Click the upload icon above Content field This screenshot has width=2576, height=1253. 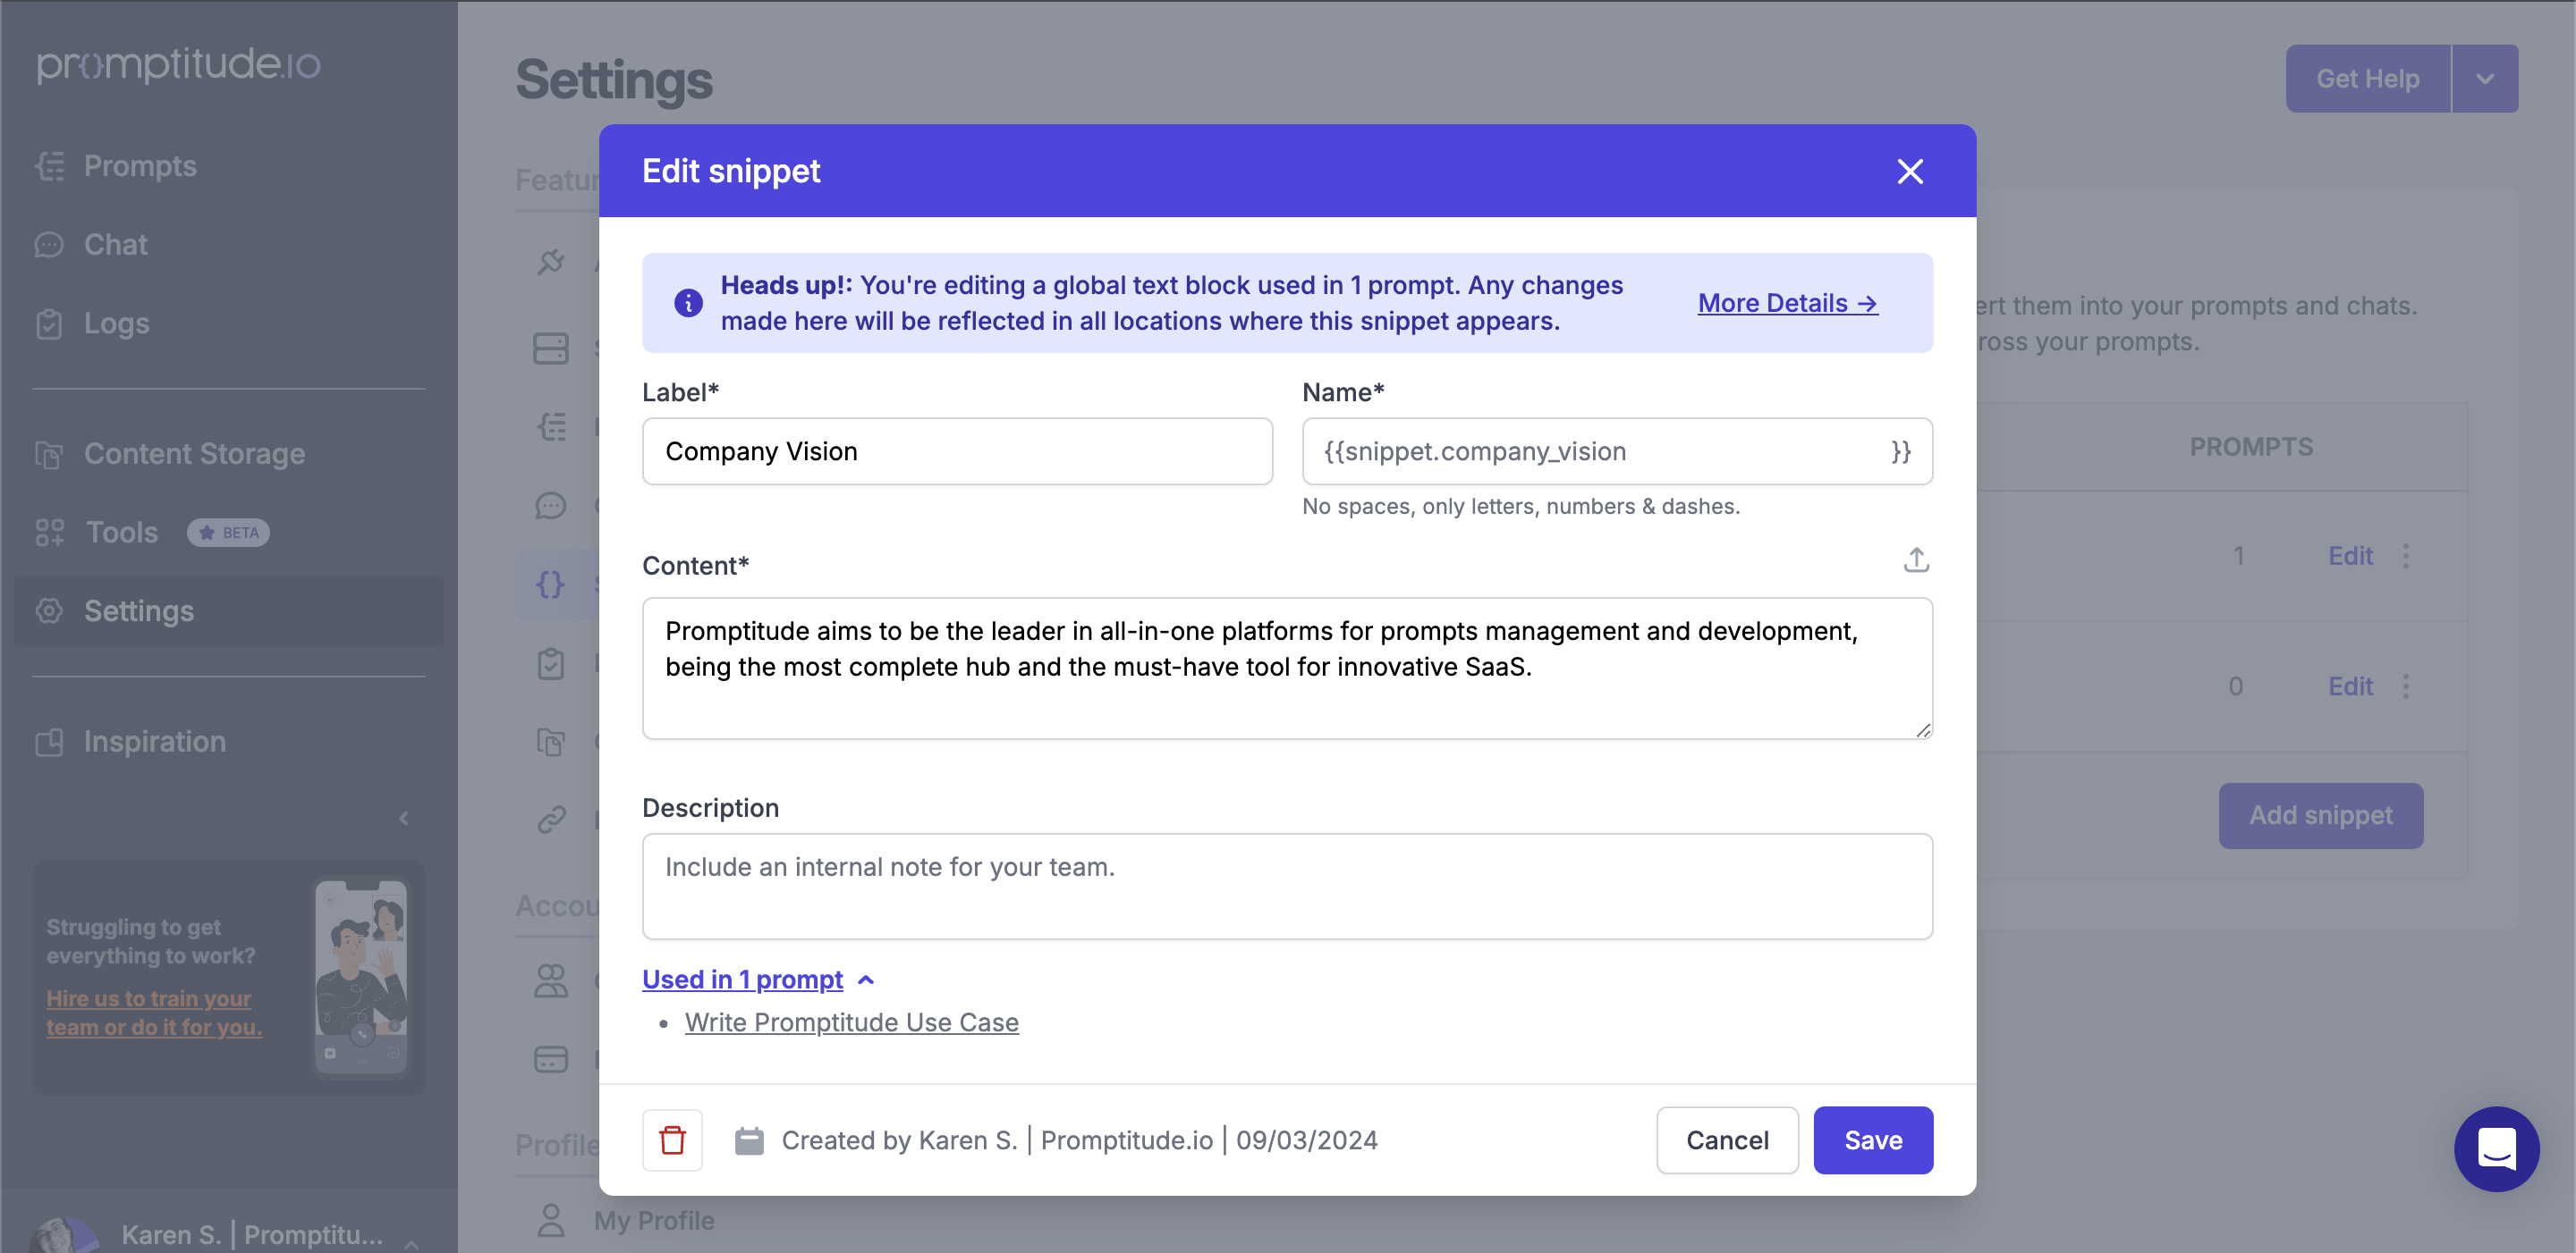pyautogui.click(x=1915, y=560)
